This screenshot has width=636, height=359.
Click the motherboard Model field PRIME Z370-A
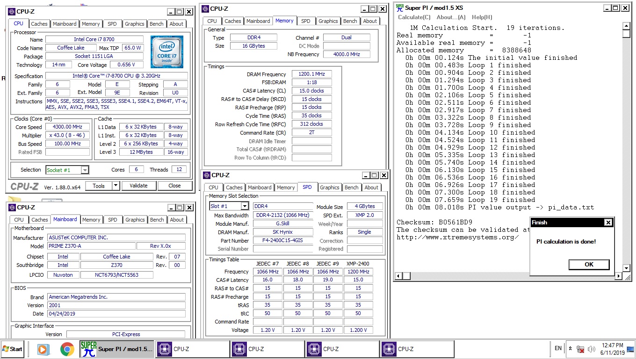pyautogui.click(x=91, y=246)
